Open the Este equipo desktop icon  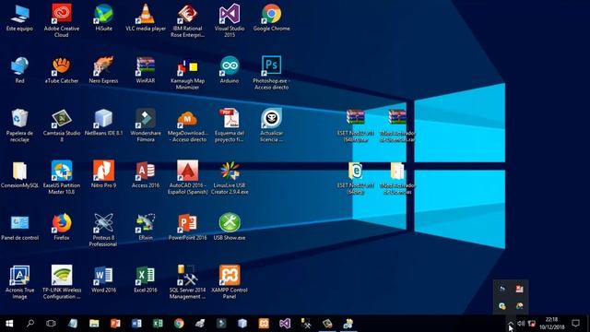tap(19, 18)
